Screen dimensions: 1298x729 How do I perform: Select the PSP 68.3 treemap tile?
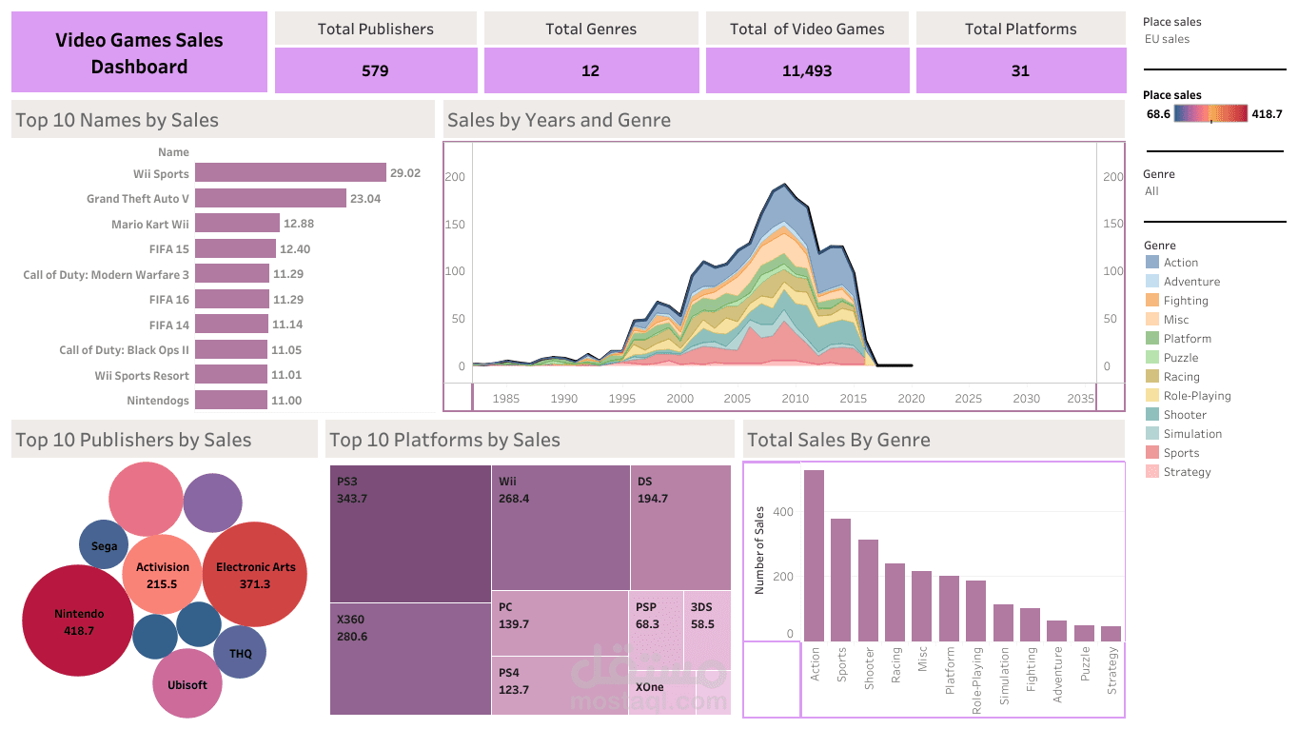[x=656, y=628]
